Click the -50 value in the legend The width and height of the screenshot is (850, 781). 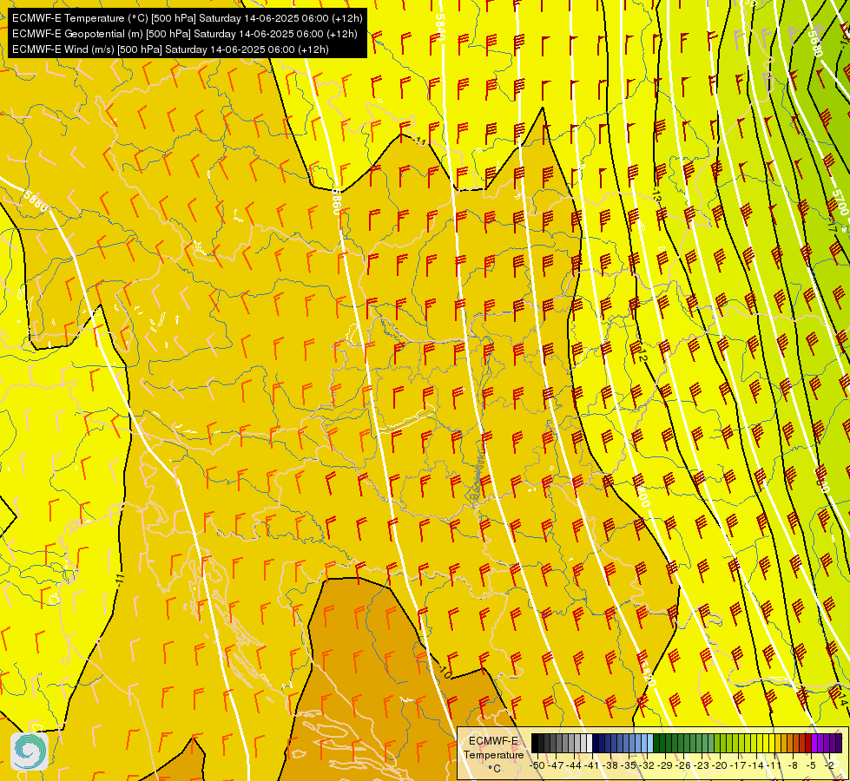537,765
